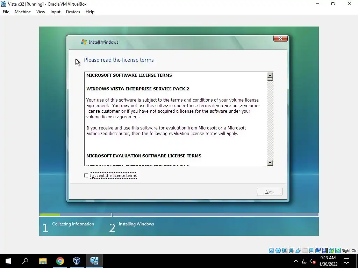358x268 pixels.
Task: Click the license scrollbar up arrow
Action: 270,75
